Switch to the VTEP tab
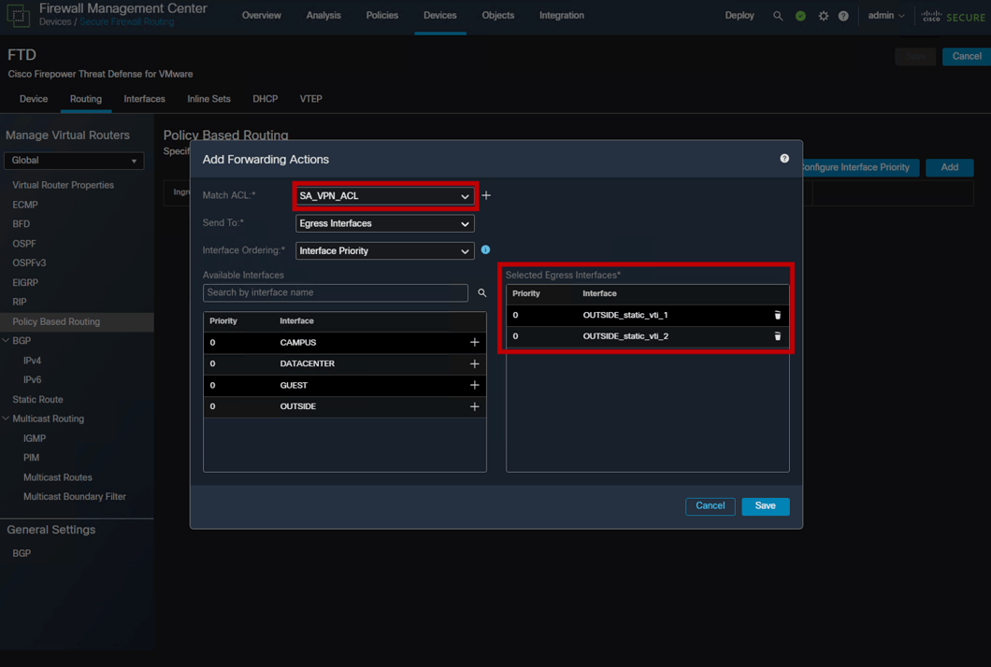 pyautogui.click(x=311, y=99)
